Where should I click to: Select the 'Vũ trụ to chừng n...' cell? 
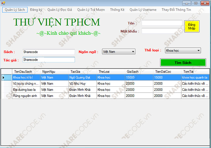[x=26, y=84]
